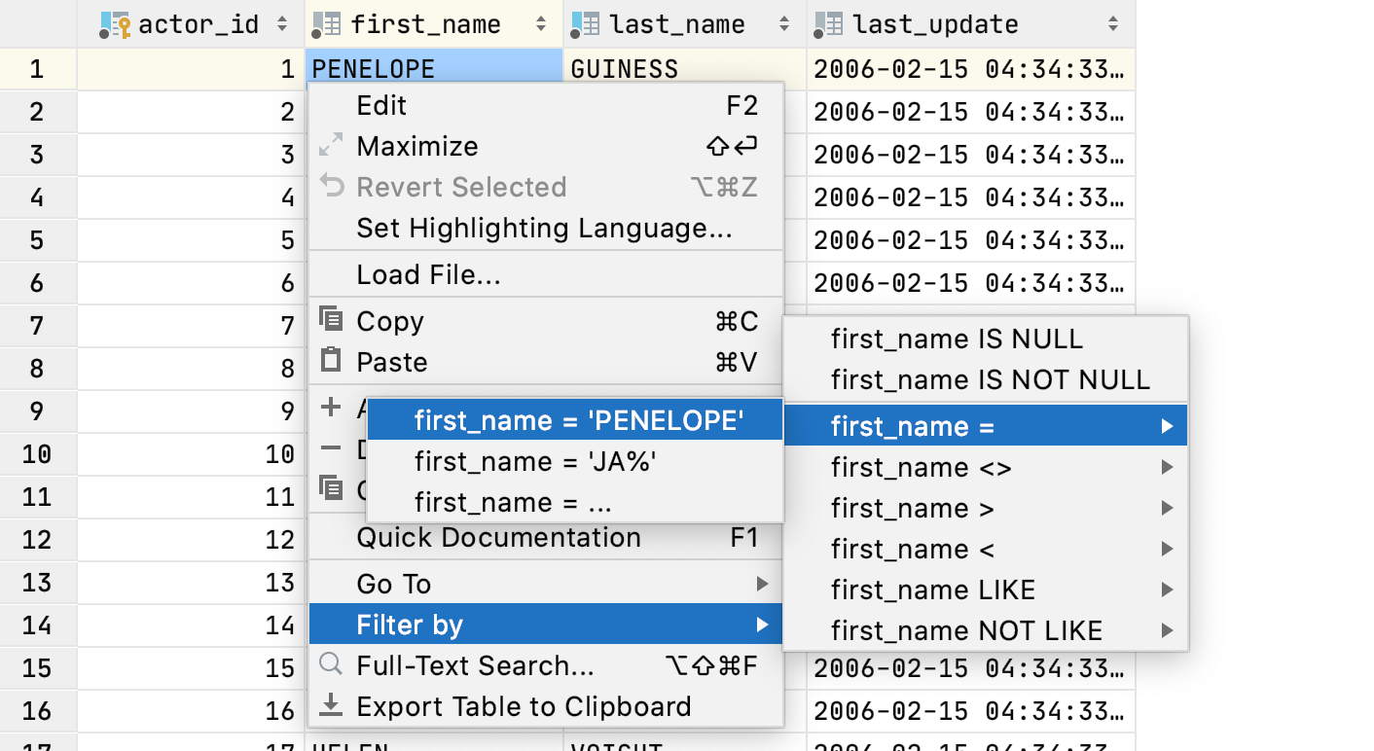The width and height of the screenshot is (1374, 751).
Task: Click the plus icon for adding a row
Action: 331,409
